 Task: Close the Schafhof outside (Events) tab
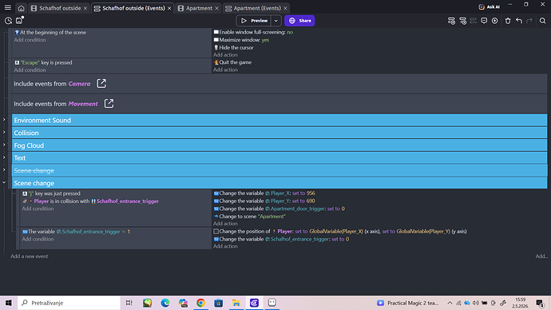click(169, 8)
